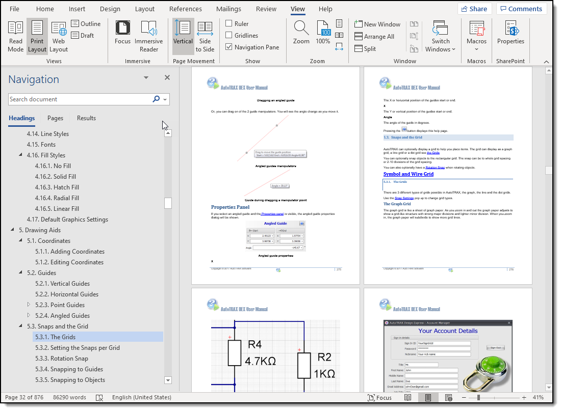Click the New Window button
The image size is (561, 411).
pos(377,24)
